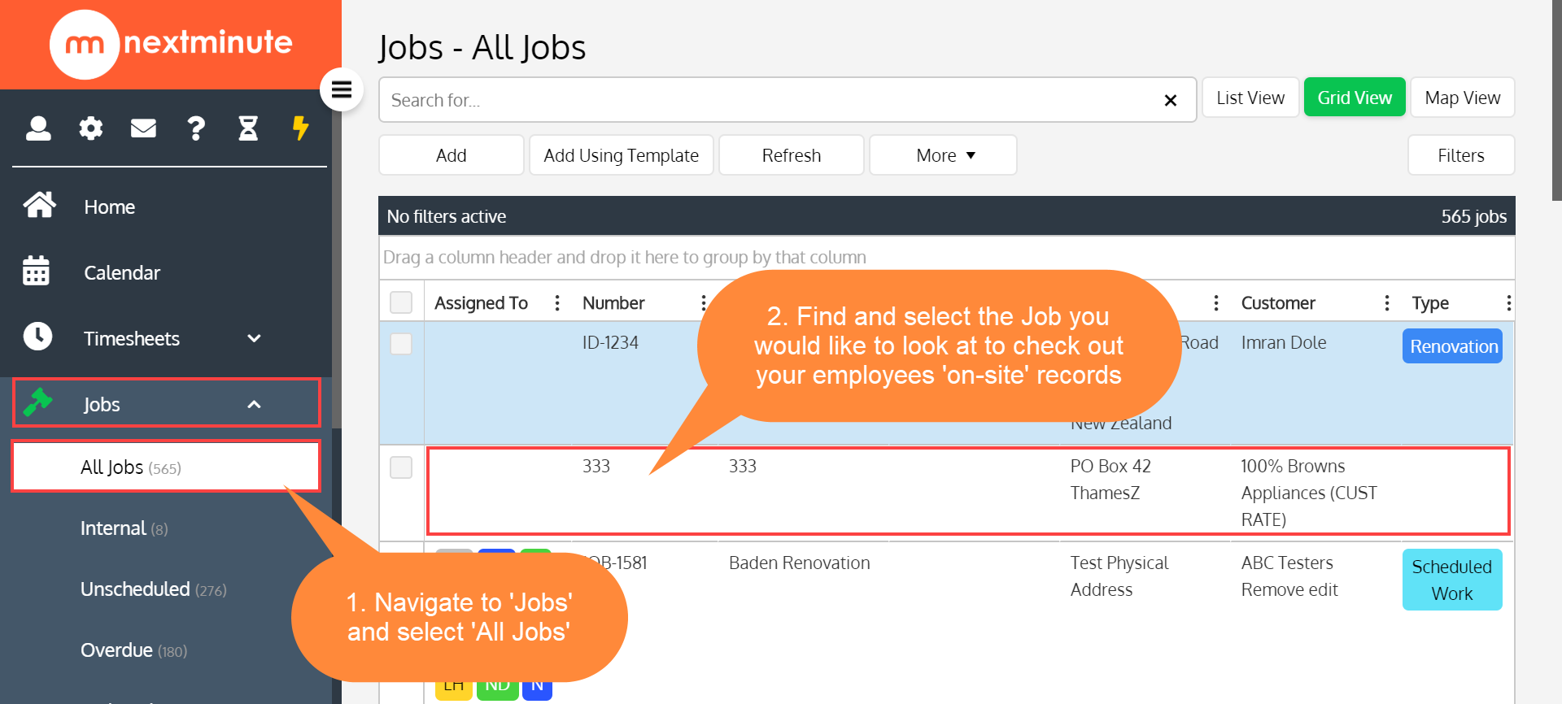Toggle the hamburger sidebar menu button
Image resolution: width=1562 pixels, height=704 pixels.
coord(342,89)
